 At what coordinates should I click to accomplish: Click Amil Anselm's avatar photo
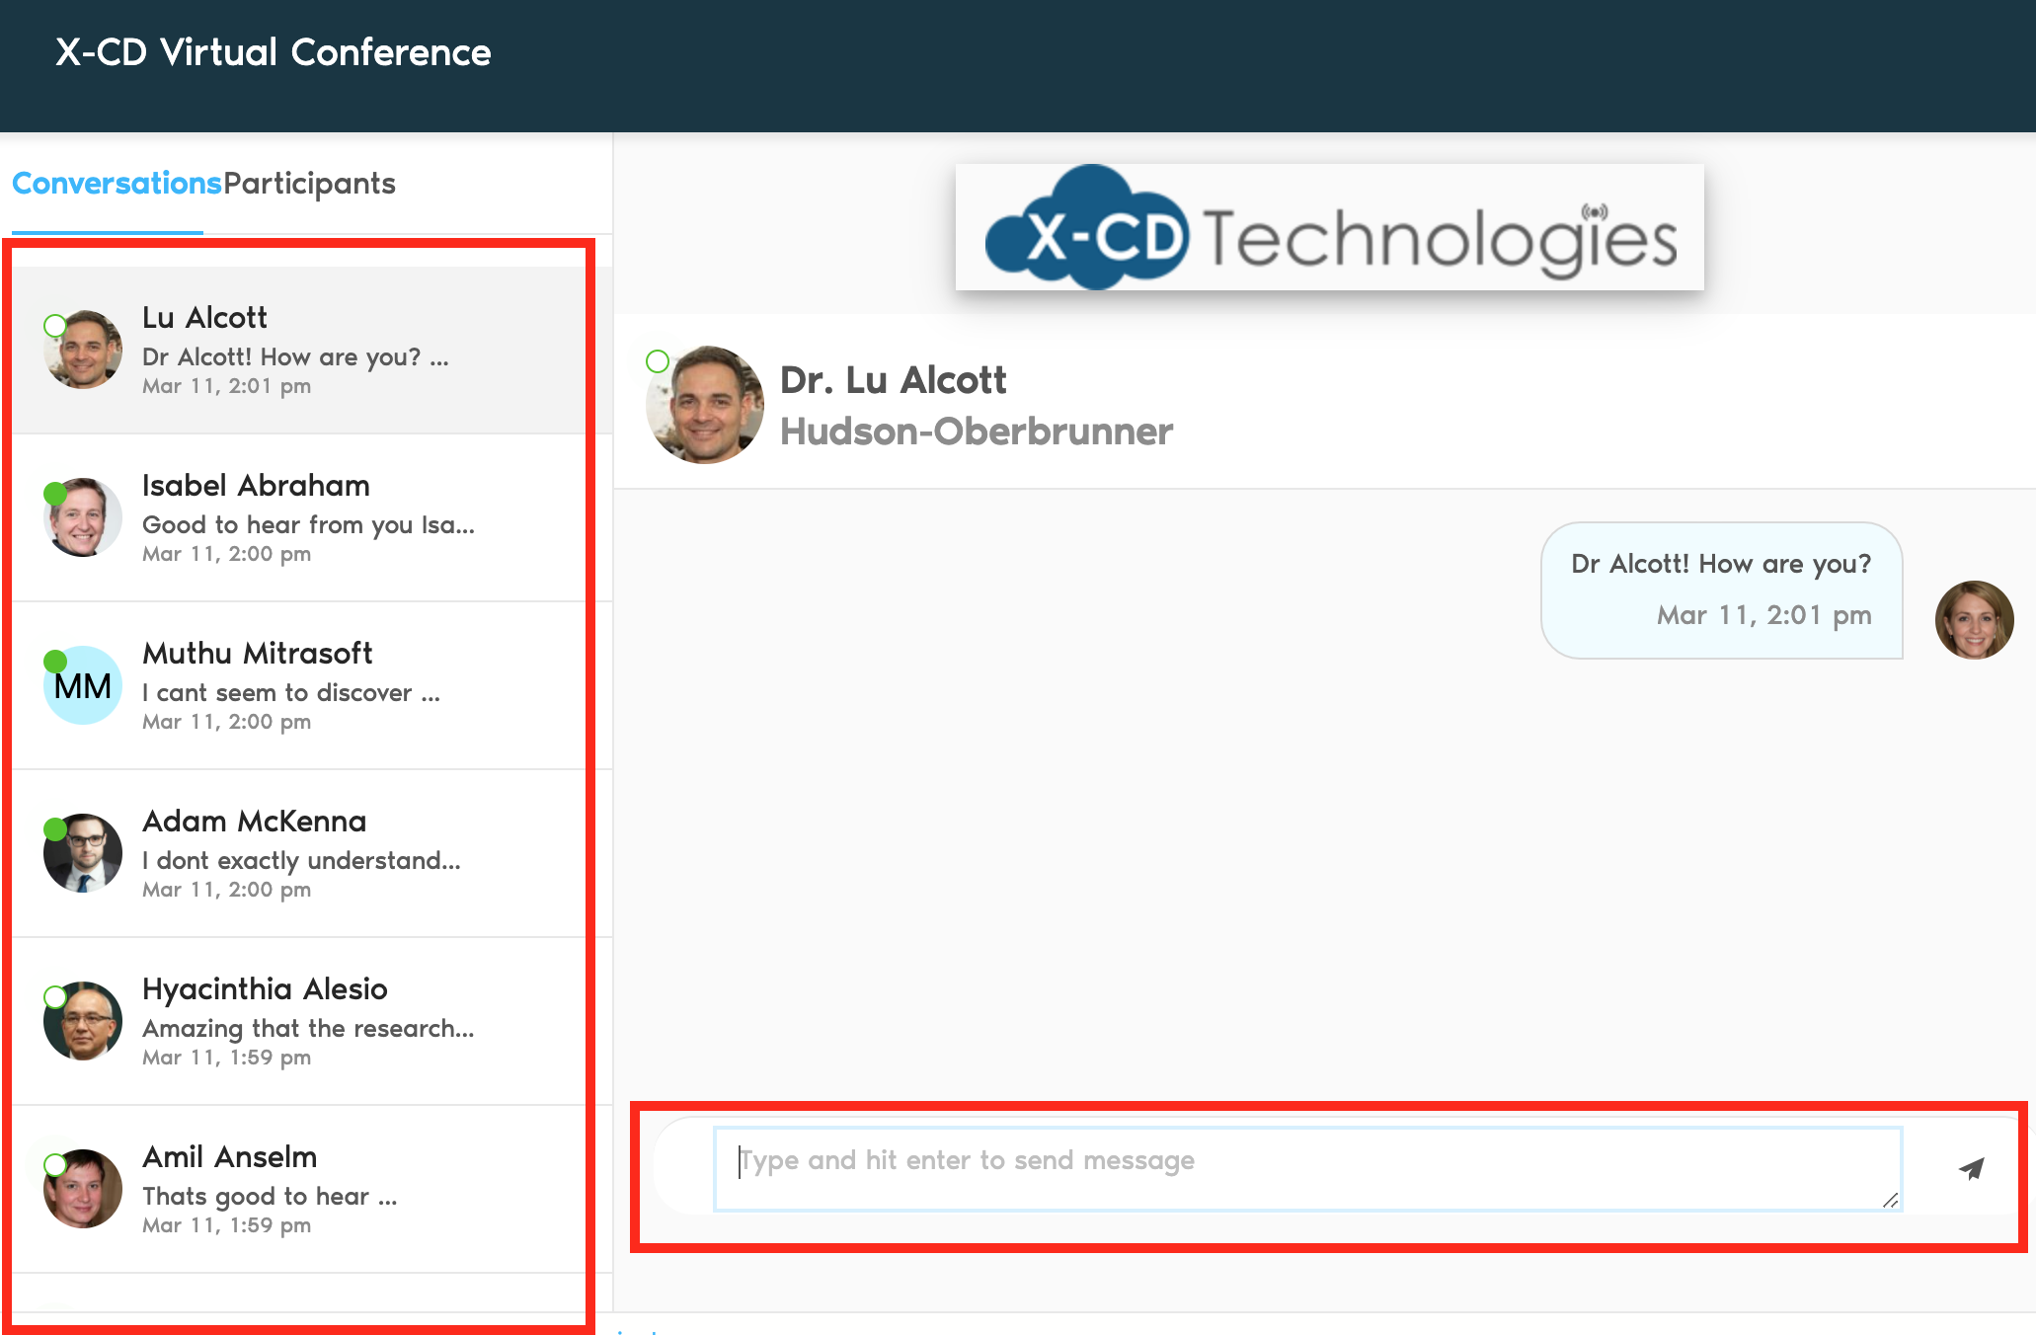click(83, 1189)
